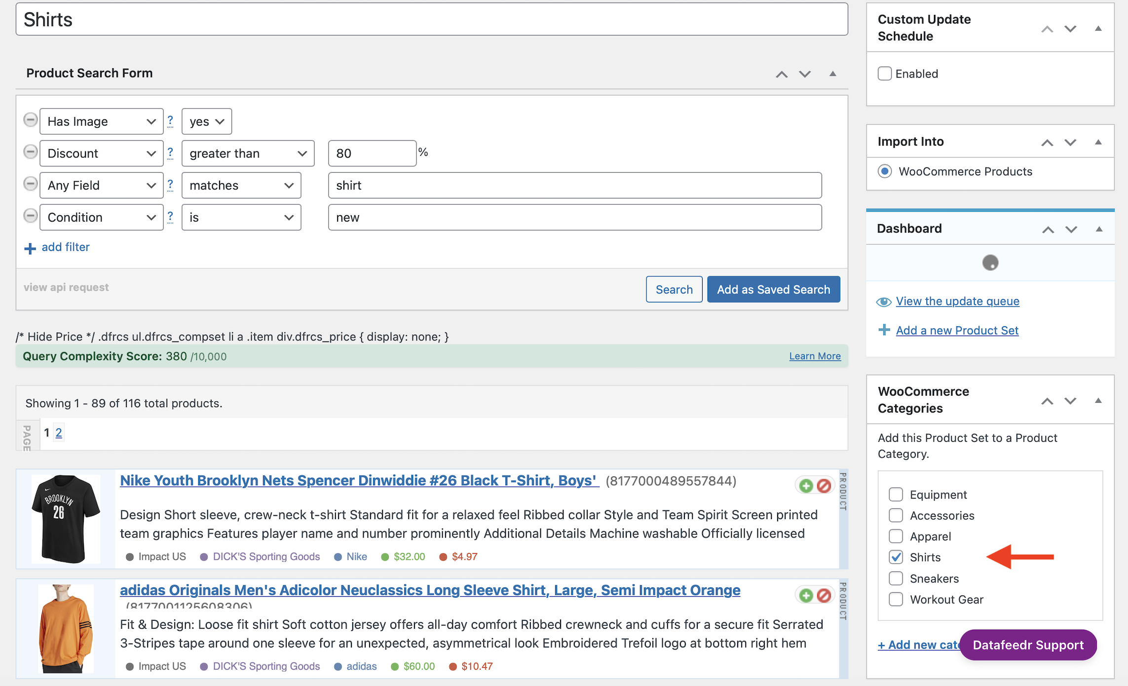Select WooCommerce Products radio option
Screen dimensions: 1128x686
[x=885, y=171]
